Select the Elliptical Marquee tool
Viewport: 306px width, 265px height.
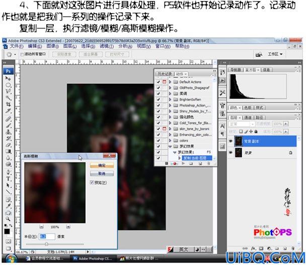(x=8, y=85)
